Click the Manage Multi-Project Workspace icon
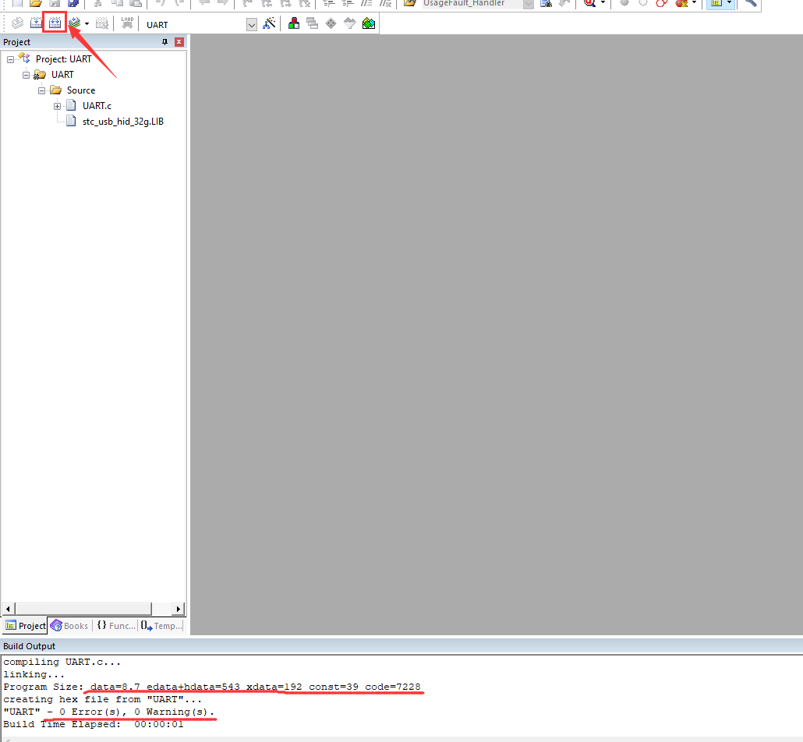 pos(313,23)
